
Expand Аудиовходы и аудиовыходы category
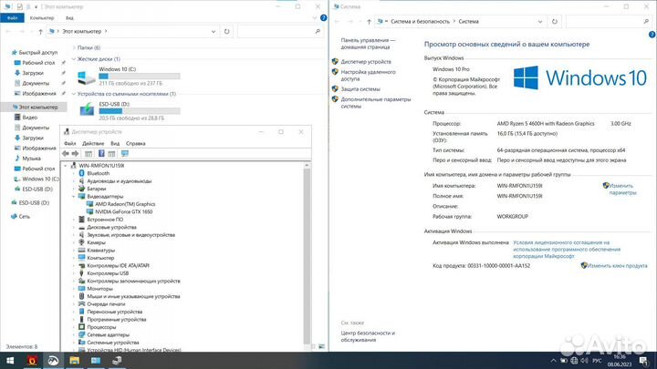(x=74, y=181)
